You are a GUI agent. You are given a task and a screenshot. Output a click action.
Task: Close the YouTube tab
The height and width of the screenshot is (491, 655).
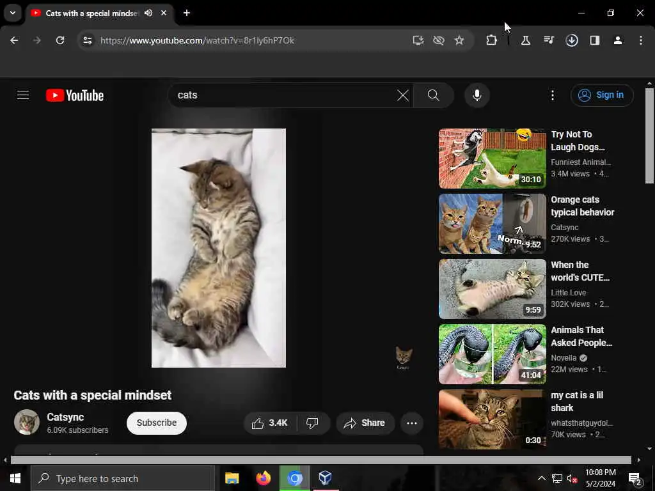164,13
